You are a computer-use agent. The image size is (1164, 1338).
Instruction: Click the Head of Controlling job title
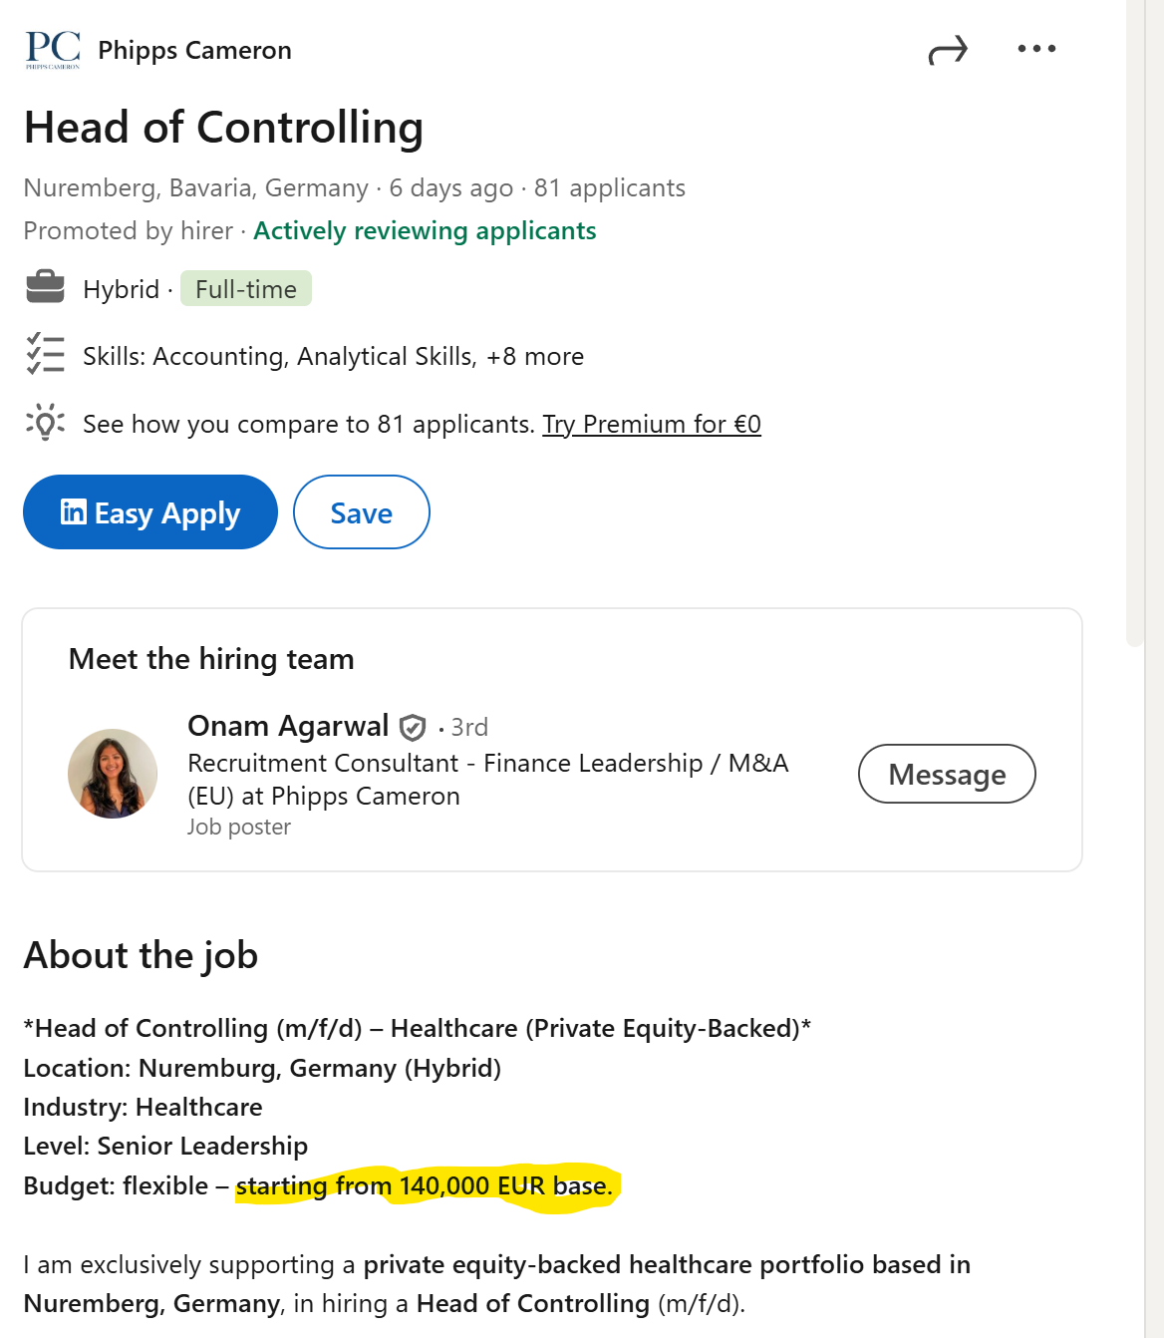tap(224, 128)
